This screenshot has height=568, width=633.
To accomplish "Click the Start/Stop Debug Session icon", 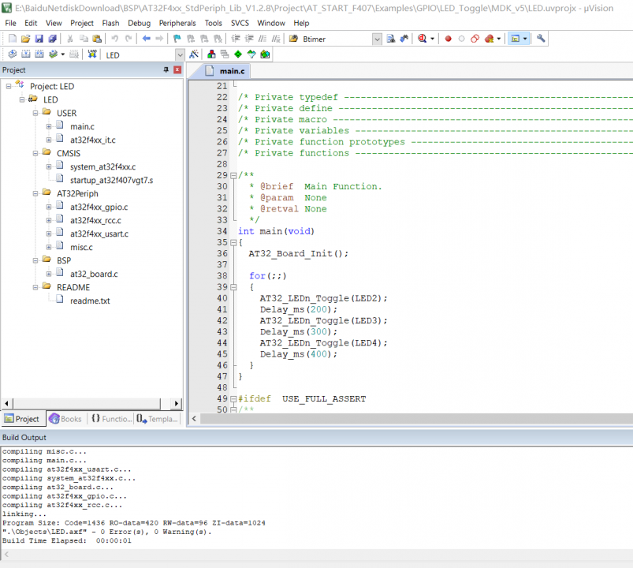I will [422, 39].
